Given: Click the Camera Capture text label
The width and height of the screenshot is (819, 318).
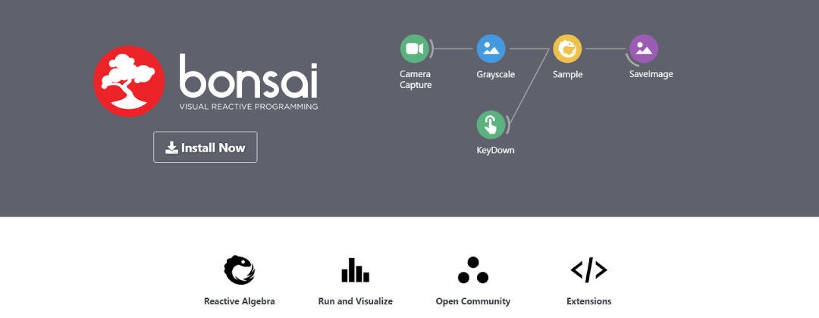Looking at the screenshot, I should [416, 79].
